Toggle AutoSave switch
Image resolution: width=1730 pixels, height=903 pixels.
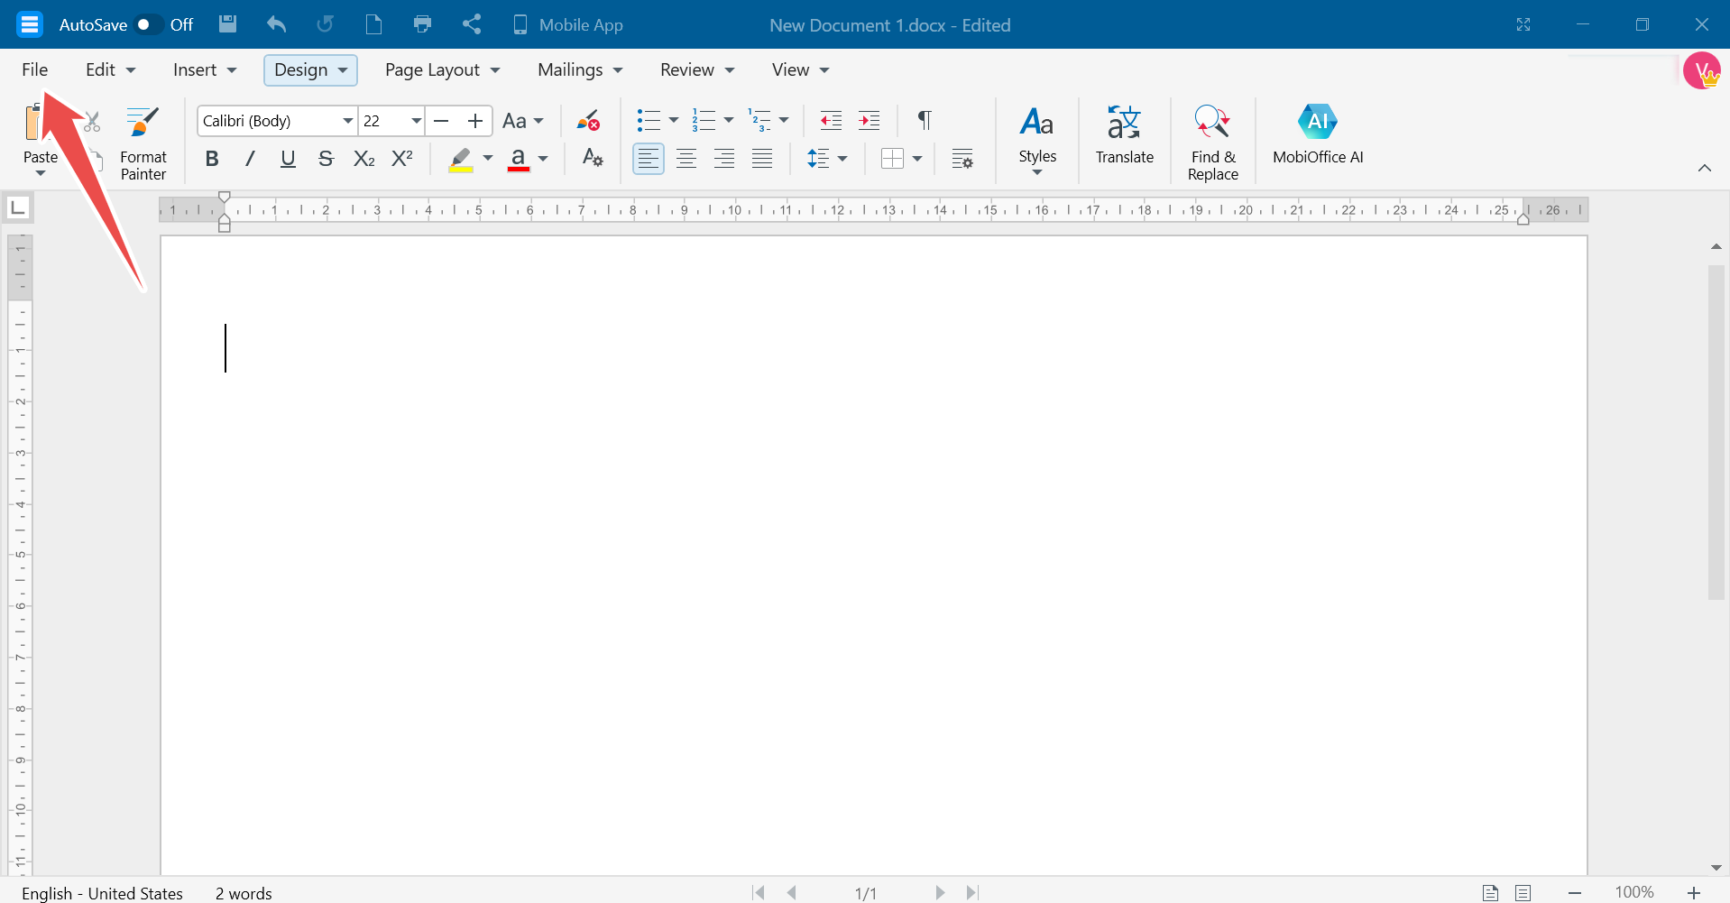pyautogui.click(x=148, y=24)
